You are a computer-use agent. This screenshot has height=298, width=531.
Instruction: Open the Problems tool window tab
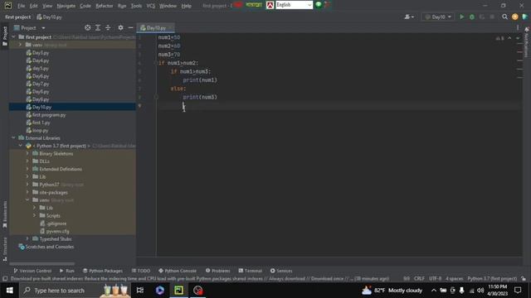[x=217, y=271]
